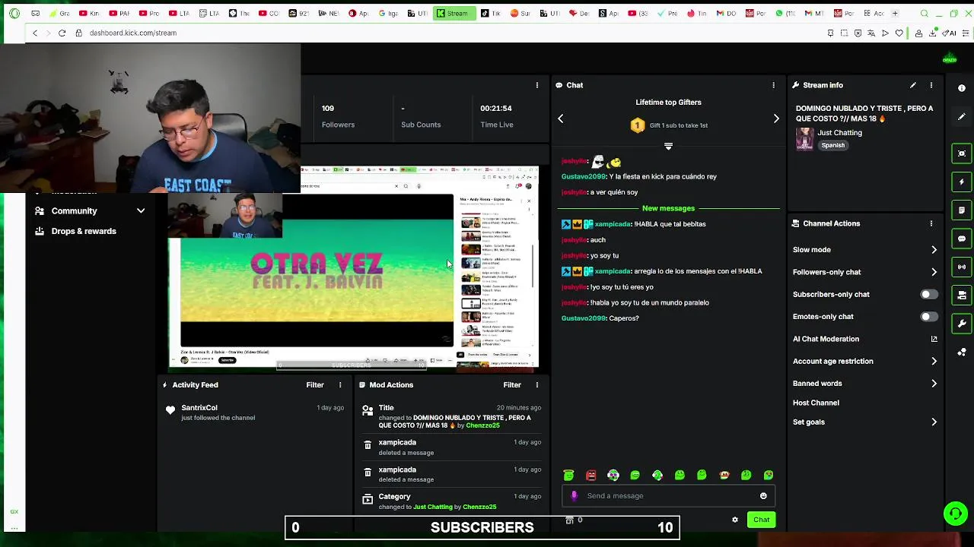Click the Opera browser logo
The height and width of the screenshot is (547, 974).
coord(14,13)
